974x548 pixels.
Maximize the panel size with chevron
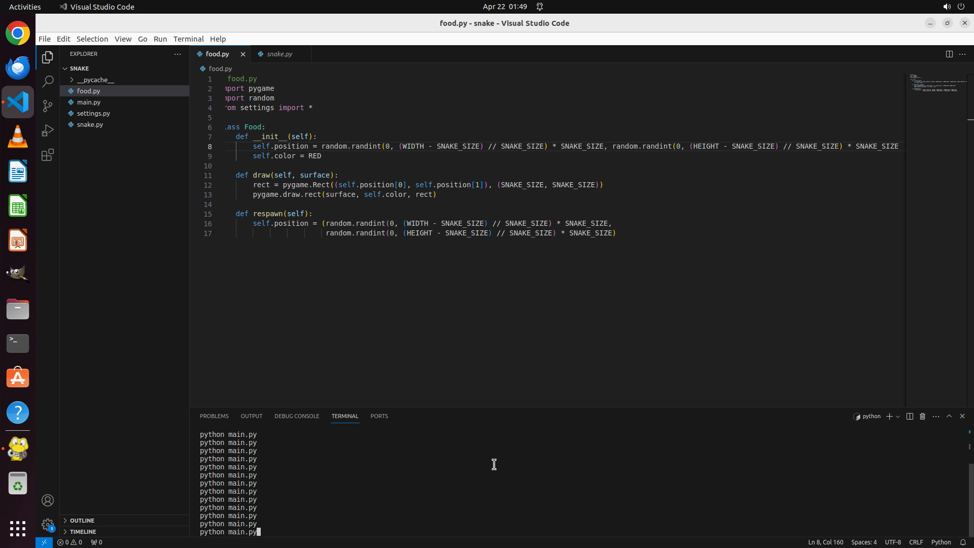click(x=949, y=416)
